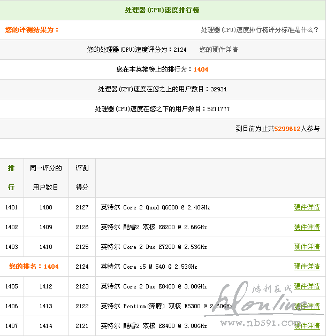Click the Core i5 M 540 processor name
Viewport: 327px width, 336px height.
point(149,267)
